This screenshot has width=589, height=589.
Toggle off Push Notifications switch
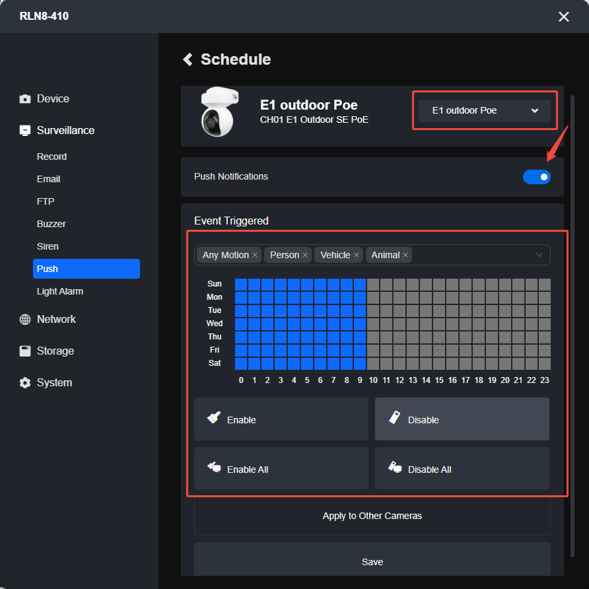(x=536, y=177)
